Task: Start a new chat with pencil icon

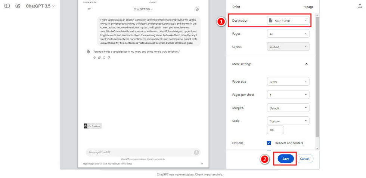Action: click(18, 6)
